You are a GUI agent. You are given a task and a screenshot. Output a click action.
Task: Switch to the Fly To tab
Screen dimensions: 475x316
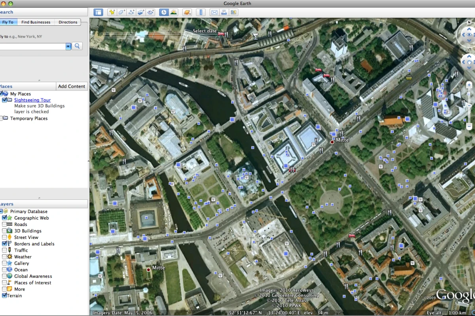8,22
